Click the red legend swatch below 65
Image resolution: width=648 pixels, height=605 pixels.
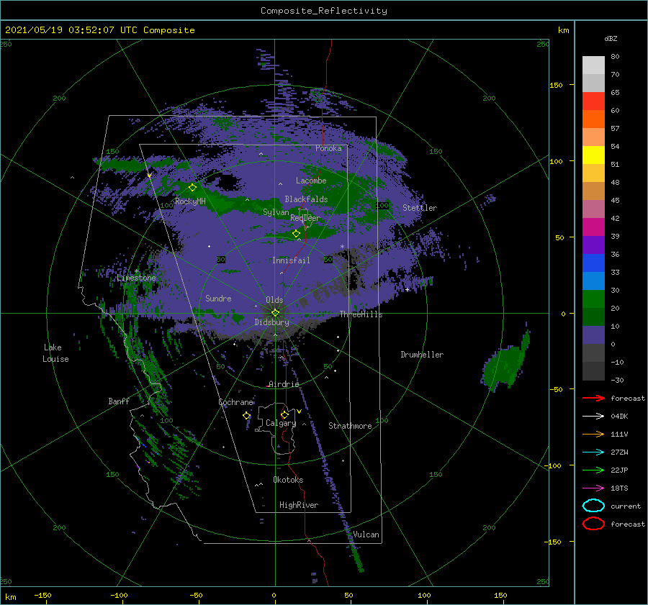(x=593, y=101)
